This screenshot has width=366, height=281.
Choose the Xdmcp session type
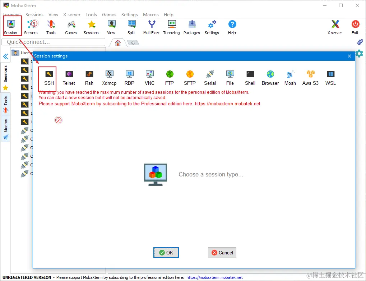click(109, 78)
